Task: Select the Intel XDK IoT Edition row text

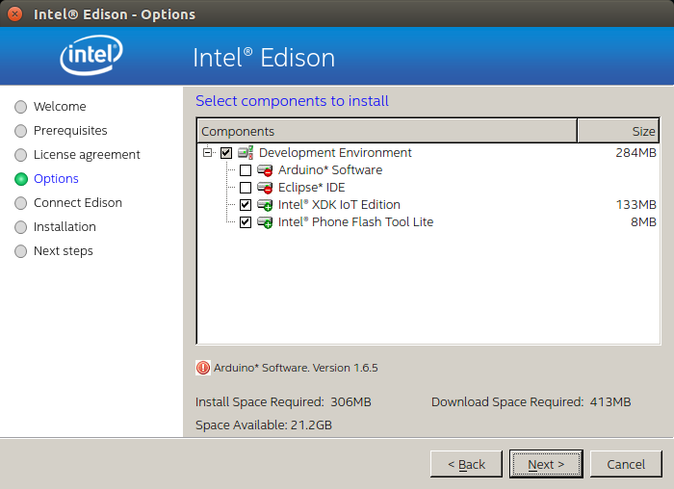Action: 339,205
